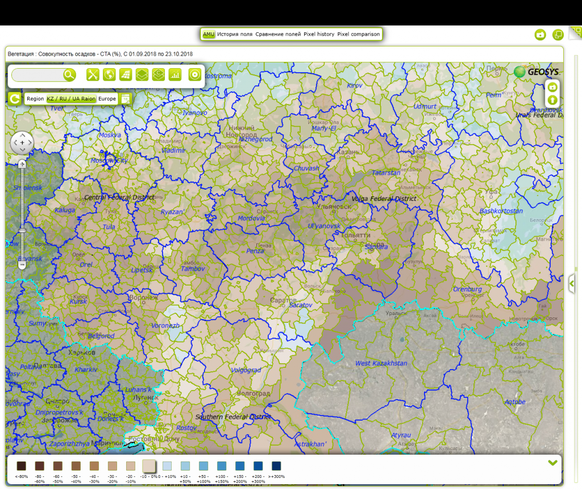582x491 pixels.
Task: Click the +50 - +100% legend swatch
Action: (x=203, y=466)
